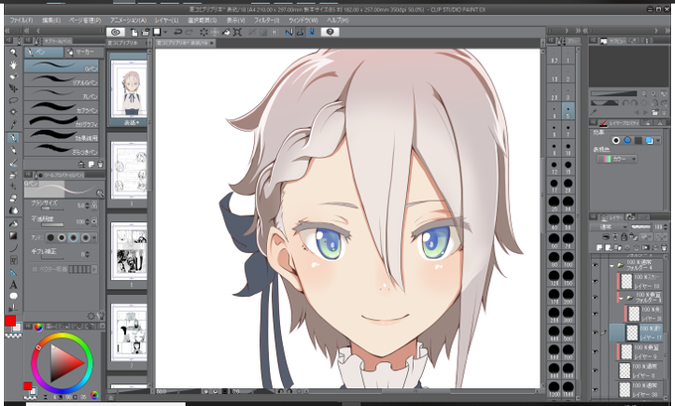Select the ざらつきペン sub tool
This screenshot has width=675, height=406.
[62, 150]
